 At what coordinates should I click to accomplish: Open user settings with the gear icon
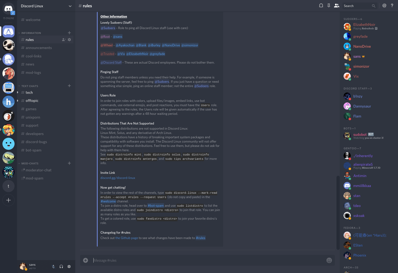pos(69,267)
